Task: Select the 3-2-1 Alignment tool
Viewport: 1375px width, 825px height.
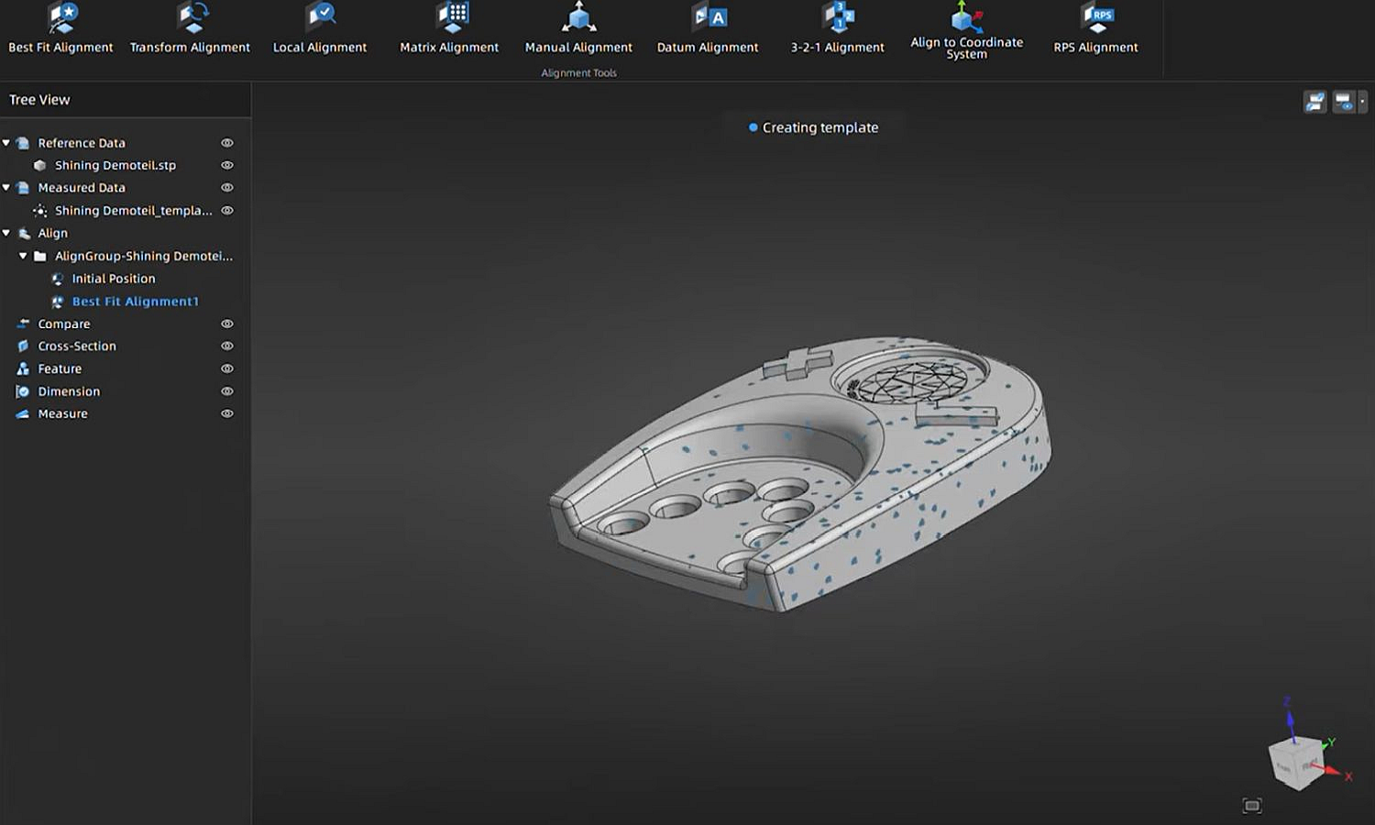Action: coord(837,27)
